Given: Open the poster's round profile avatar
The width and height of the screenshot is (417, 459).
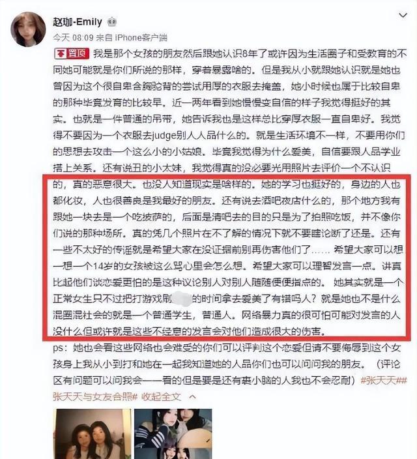Looking at the screenshot, I should coord(28,29).
